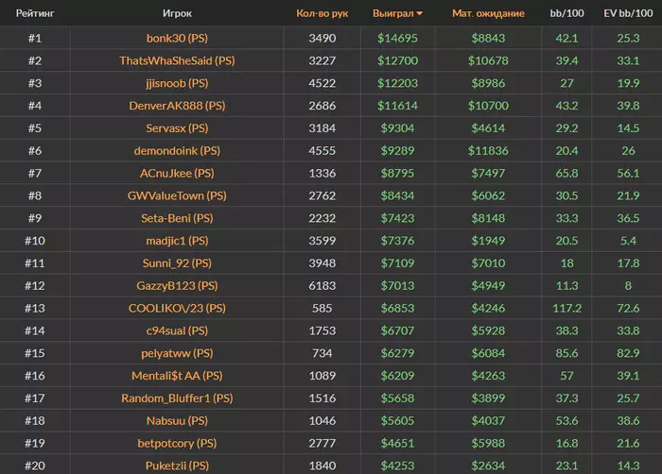This screenshot has height=474, width=662.
Task: Select the COOLIKOV23 (PS) player
Action: click(177, 308)
